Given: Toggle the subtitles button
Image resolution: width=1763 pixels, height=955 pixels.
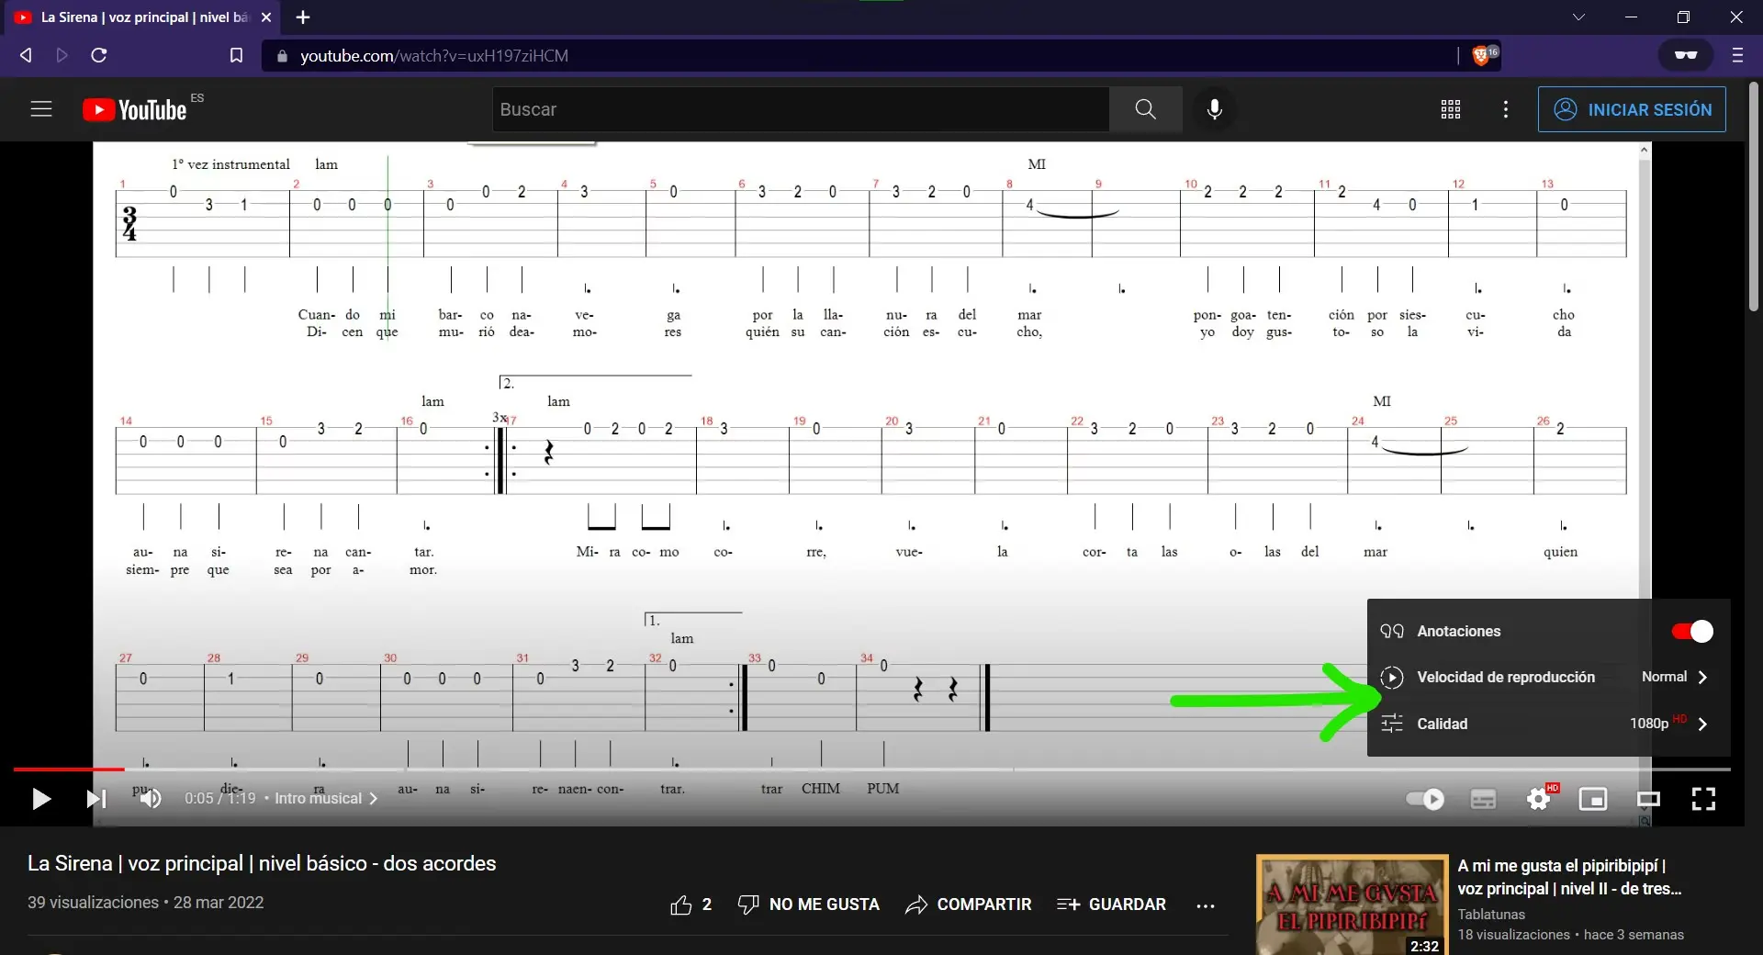Looking at the screenshot, I should [1483, 799].
